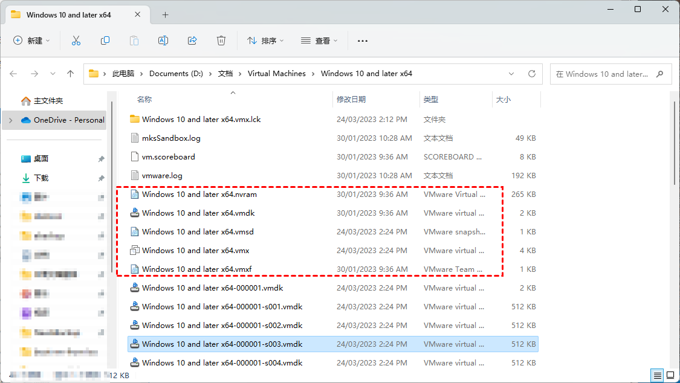Sort by 大小 column header
The image size is (680, 383).
[504, 100]
